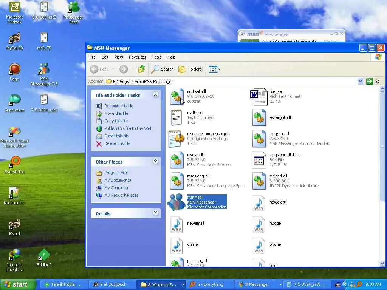Screen dimensions: 387x290
Task: Select the mailtmpl text document
Action: (x=192, y=117)
